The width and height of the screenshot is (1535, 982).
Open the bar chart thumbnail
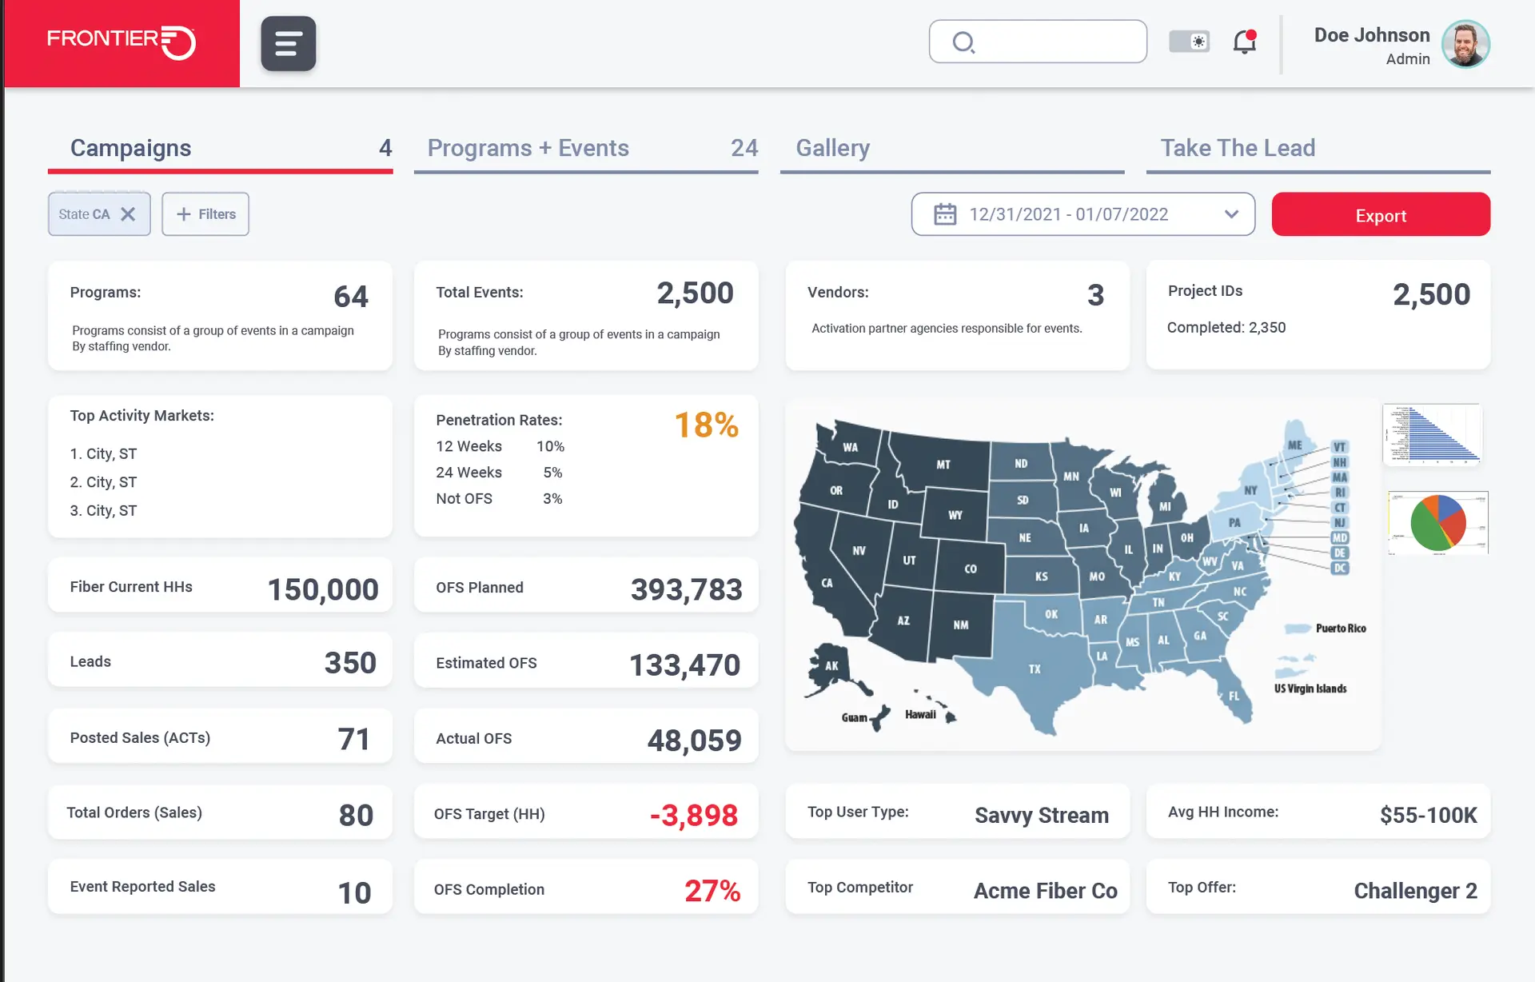point(1433,434)
